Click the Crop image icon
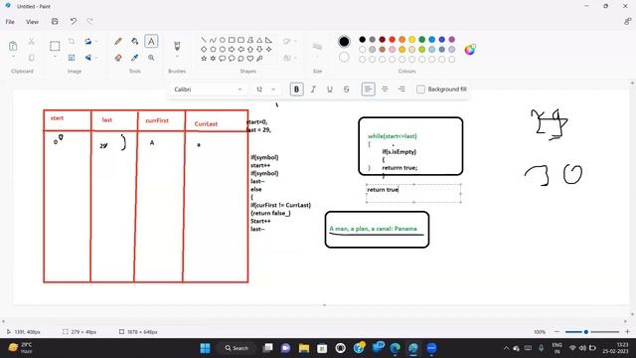This screenshot has width=636, height=358. 72,42
